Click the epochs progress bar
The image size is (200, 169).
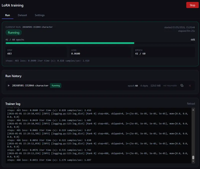tap(100, 43)
